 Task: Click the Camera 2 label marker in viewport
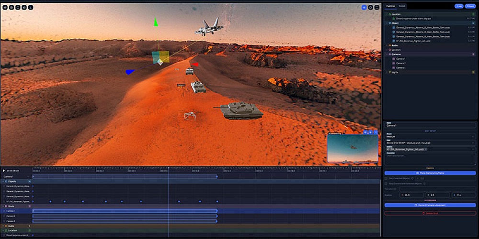click(x=181, y=86)
